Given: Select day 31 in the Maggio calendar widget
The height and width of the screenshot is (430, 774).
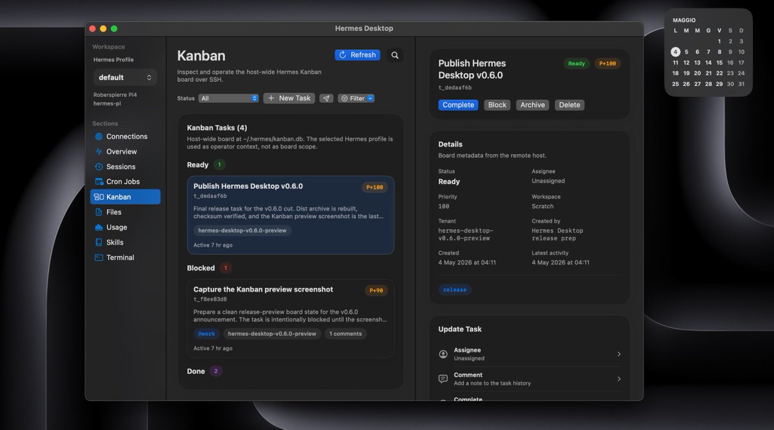Looking at the screenshot, I should tap(741, 84).
